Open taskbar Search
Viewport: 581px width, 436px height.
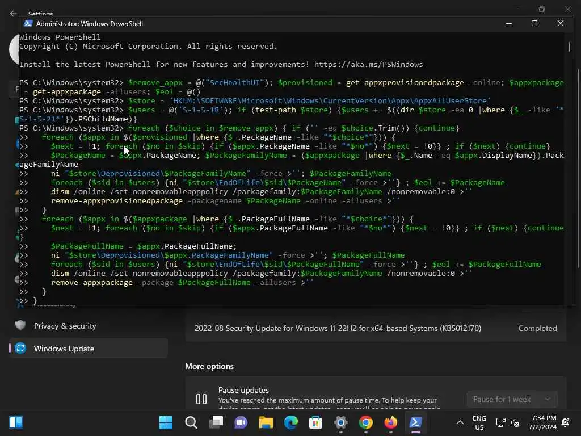coord(191,422)
